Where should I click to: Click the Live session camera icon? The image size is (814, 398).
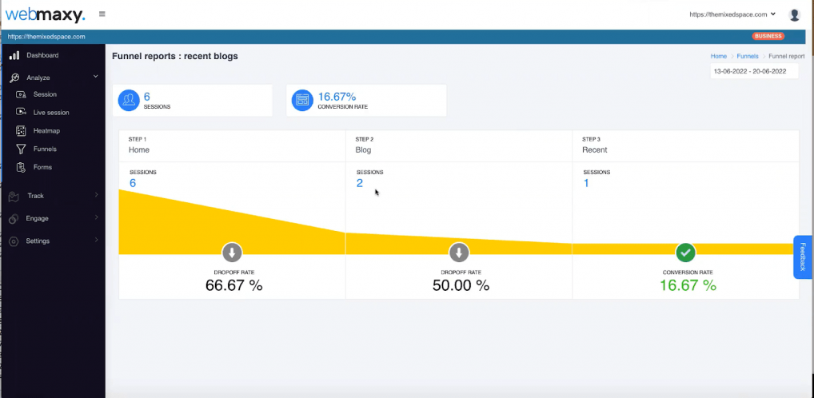click(21, 112)
